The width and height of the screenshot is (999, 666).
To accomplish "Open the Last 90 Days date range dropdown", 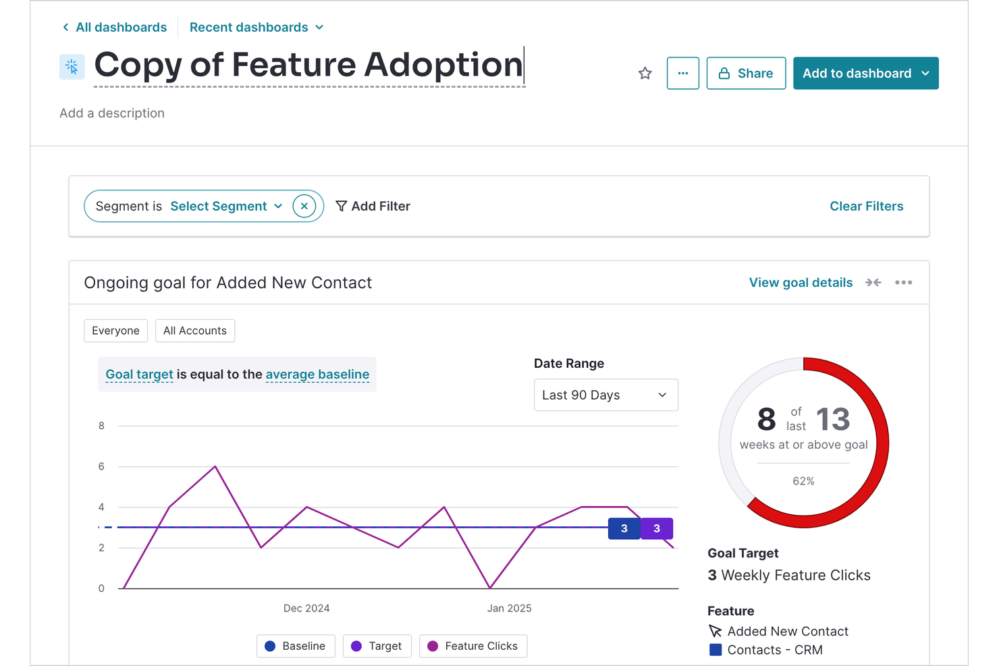I will pyautogui.click(x=605, y=395).
